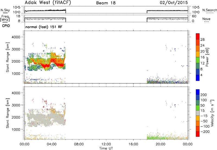Click the "04:00" time tick label
The width and height of the screenshot is (217, 150).
[x=52, y=144]
